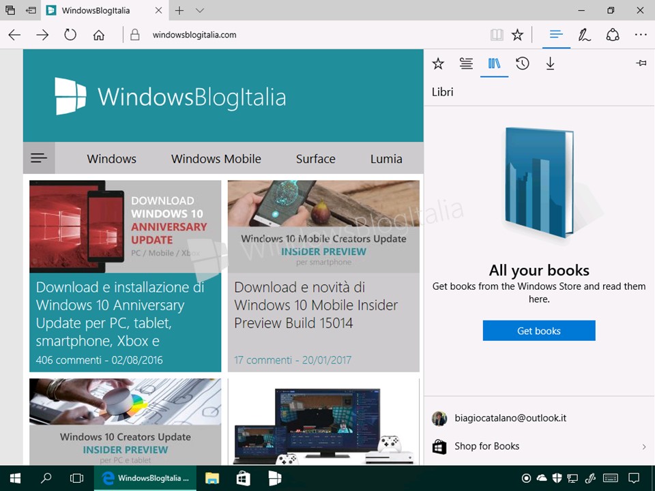This screenshot has height=491, width=655.
Task: Expand Shop for Books chevron
Action: click(643, 447)
